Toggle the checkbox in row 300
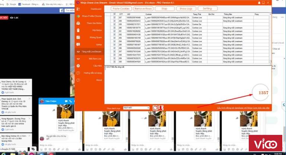Viewport: 286px width, 155px height. 114,62
